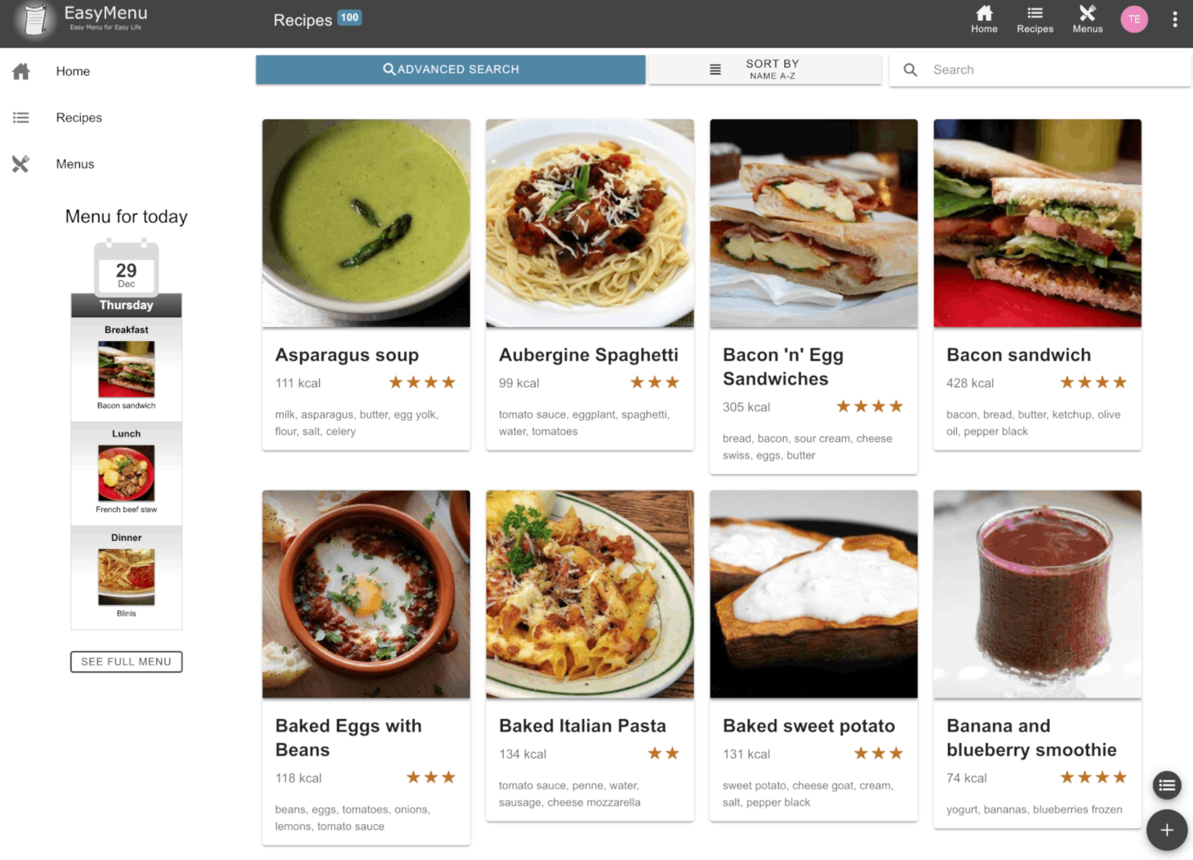Click the EasyMenu logo icon
1193x860 pixels.
(x=35, y=19)
